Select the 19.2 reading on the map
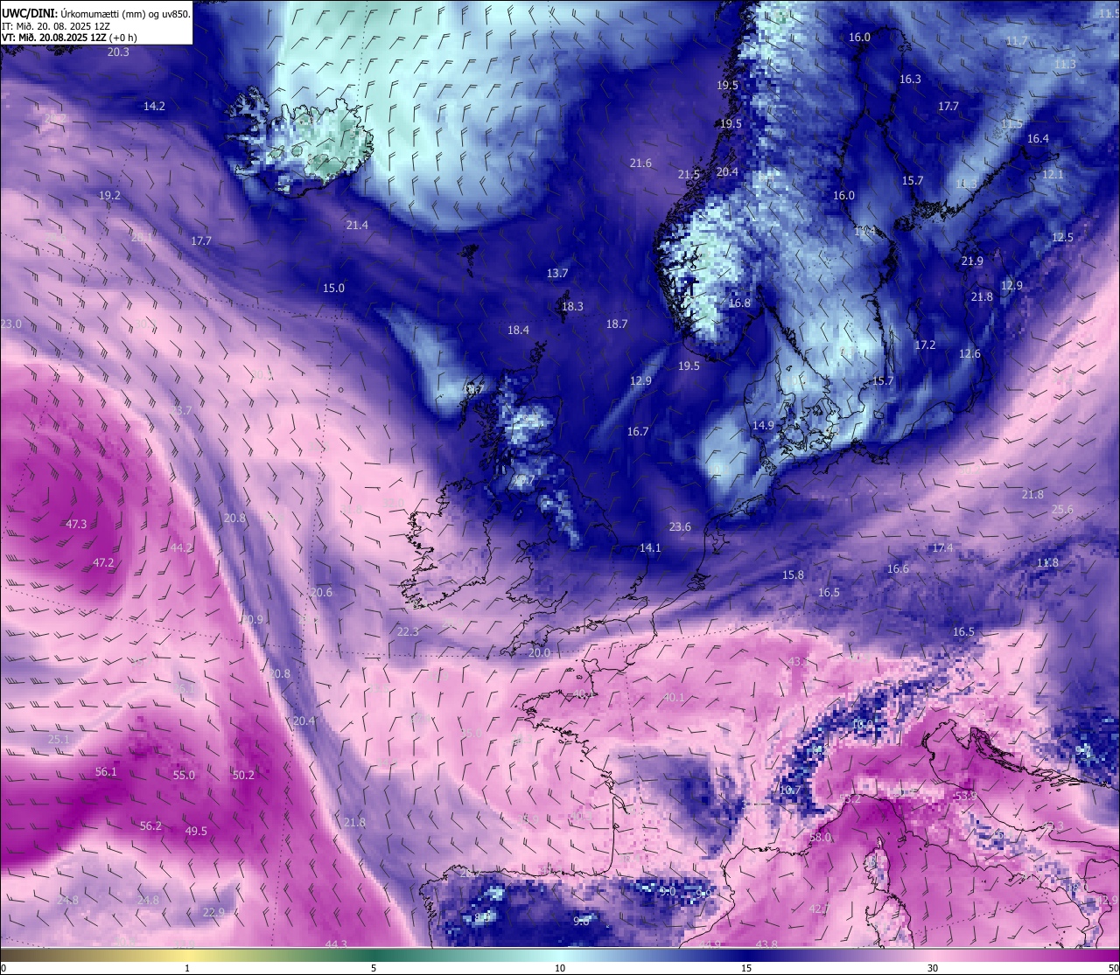This screenshot has width=1120, height=975. click(x=109, y=196)
